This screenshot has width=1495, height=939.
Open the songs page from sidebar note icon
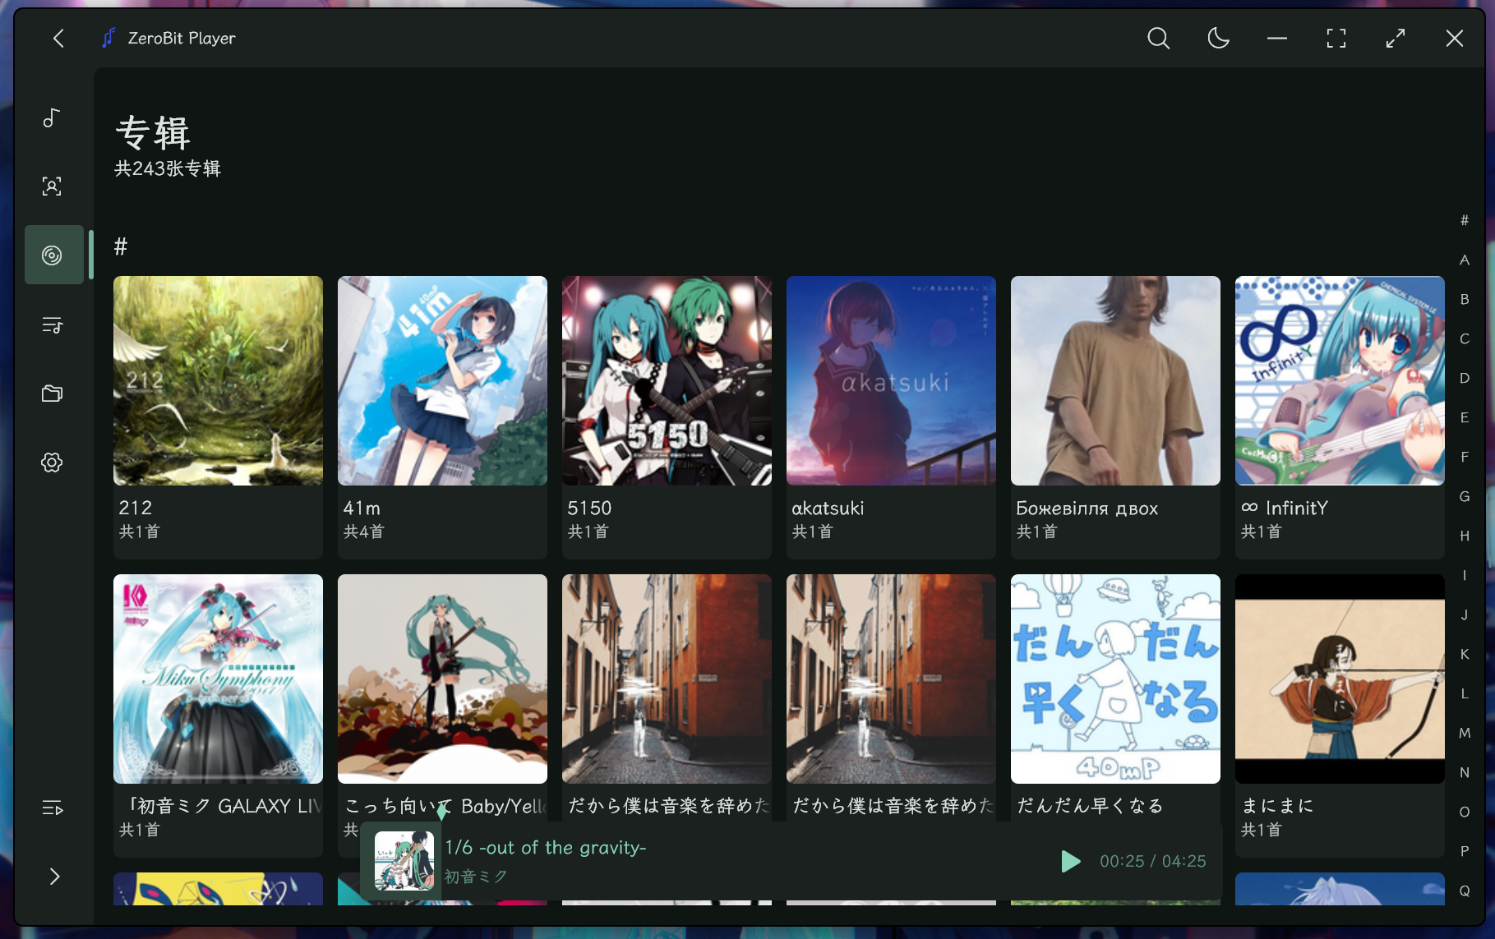point(52,118)
